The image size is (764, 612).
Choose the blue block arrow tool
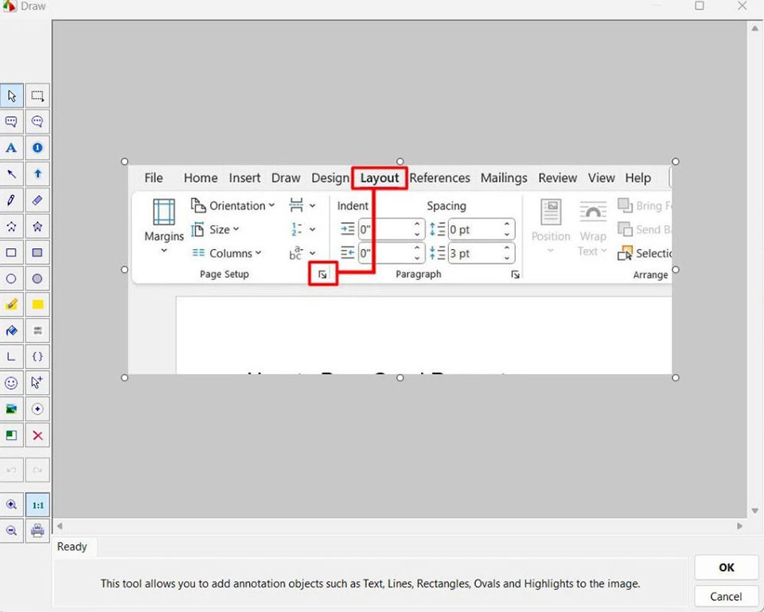click(37, 174)
